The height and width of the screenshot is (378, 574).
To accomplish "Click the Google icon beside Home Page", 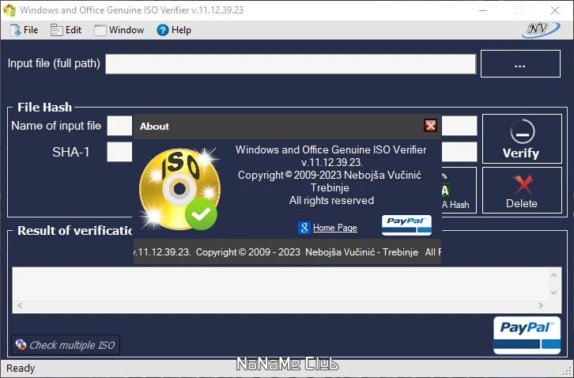I will coord(304,228).
